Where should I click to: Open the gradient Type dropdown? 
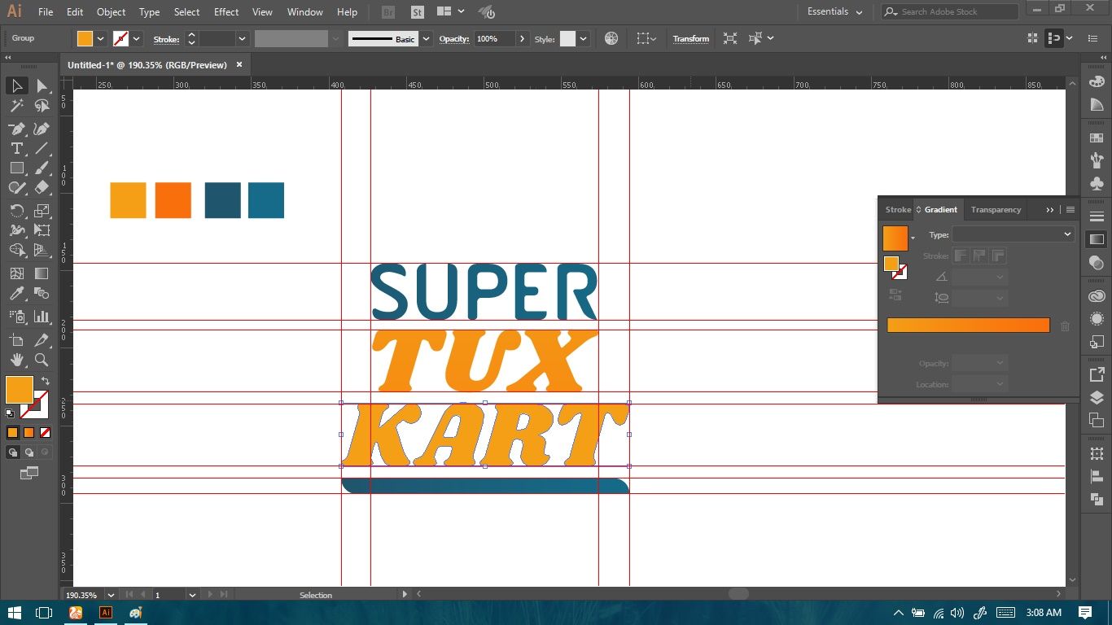pyautogui.click(x=1013, y=234)
